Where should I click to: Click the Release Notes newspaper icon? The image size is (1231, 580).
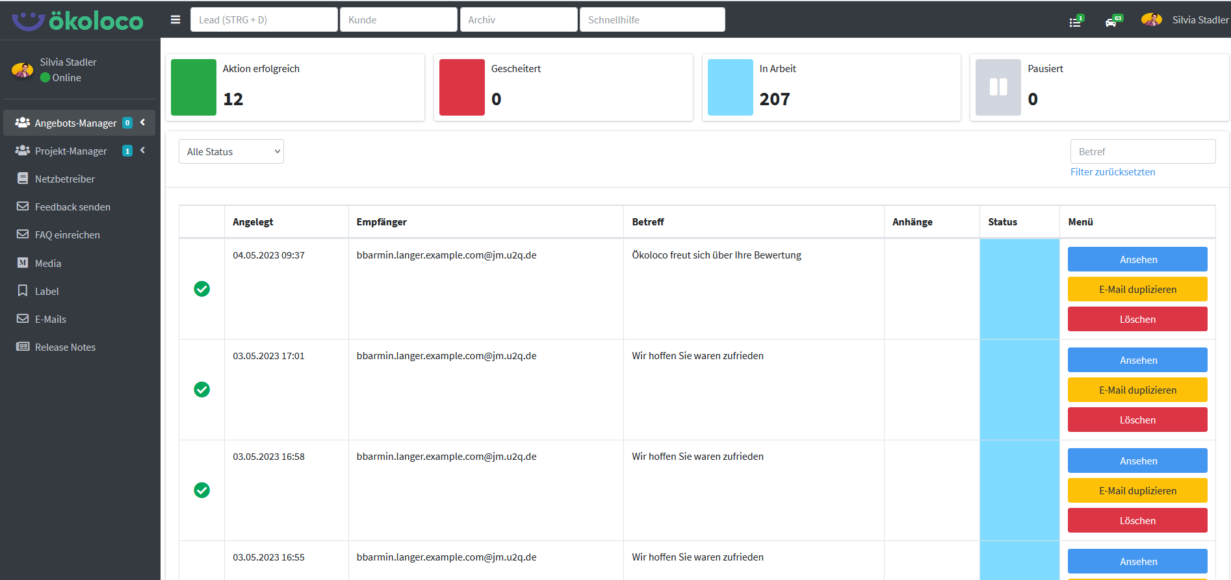23,347
